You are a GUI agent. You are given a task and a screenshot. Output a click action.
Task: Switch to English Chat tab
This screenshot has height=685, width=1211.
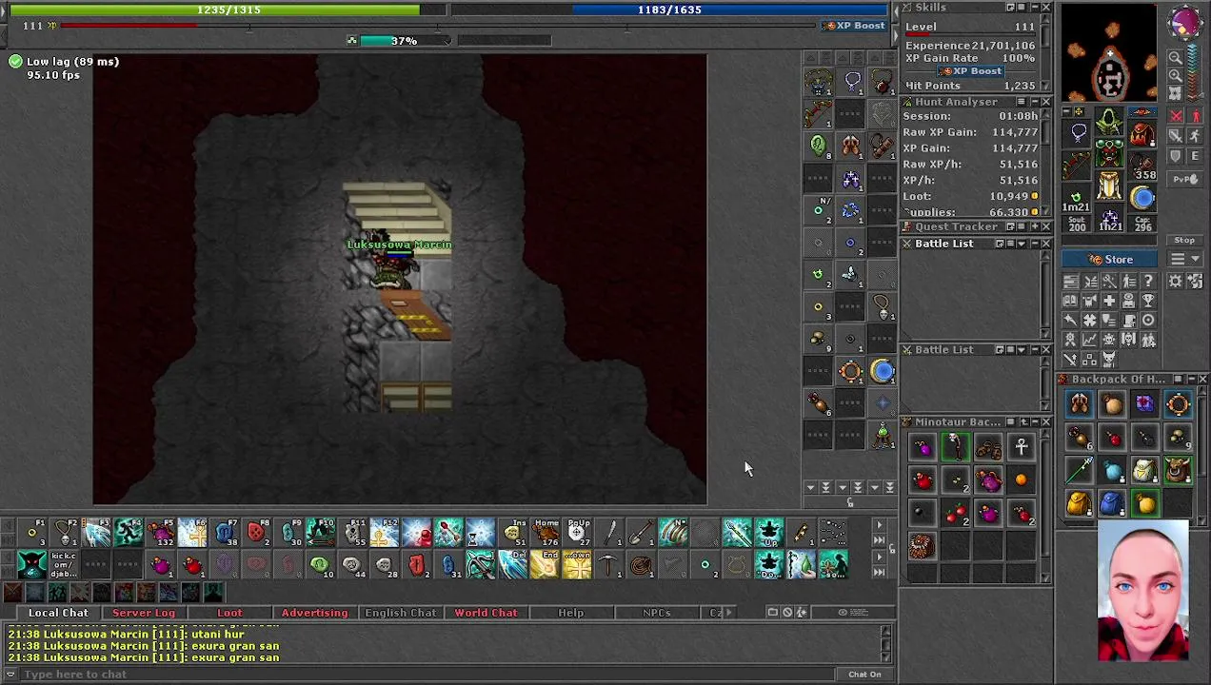[400, 613]
